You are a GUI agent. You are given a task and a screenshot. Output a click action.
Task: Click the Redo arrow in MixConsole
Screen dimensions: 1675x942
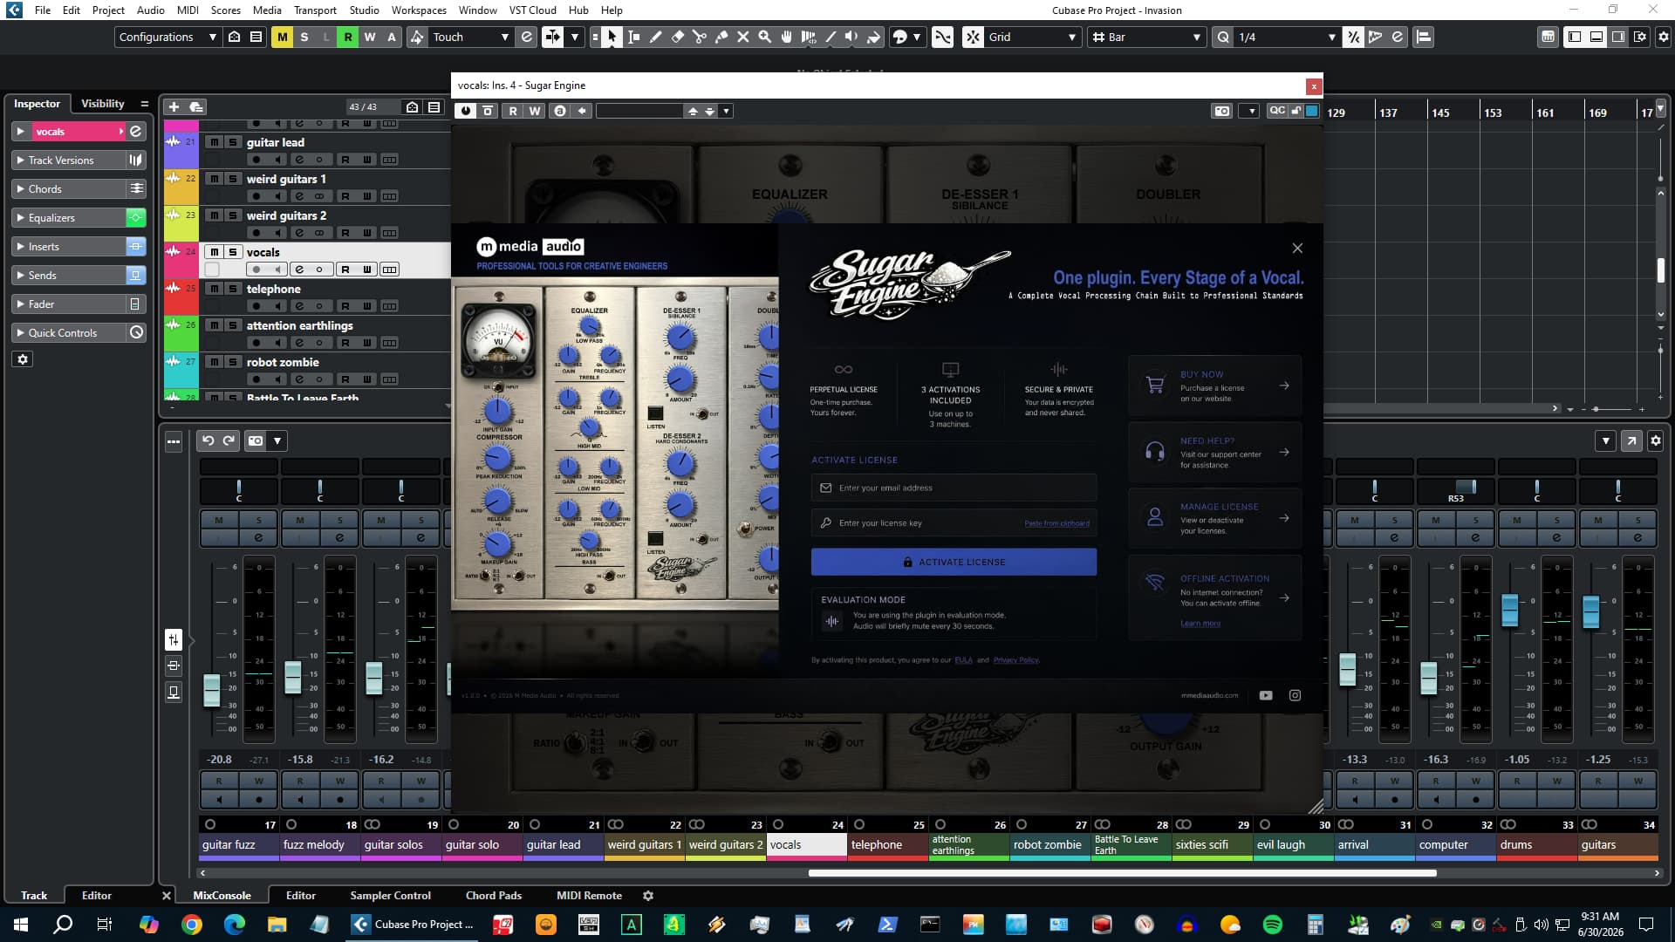pyautogui.click(x=229, y=440)
